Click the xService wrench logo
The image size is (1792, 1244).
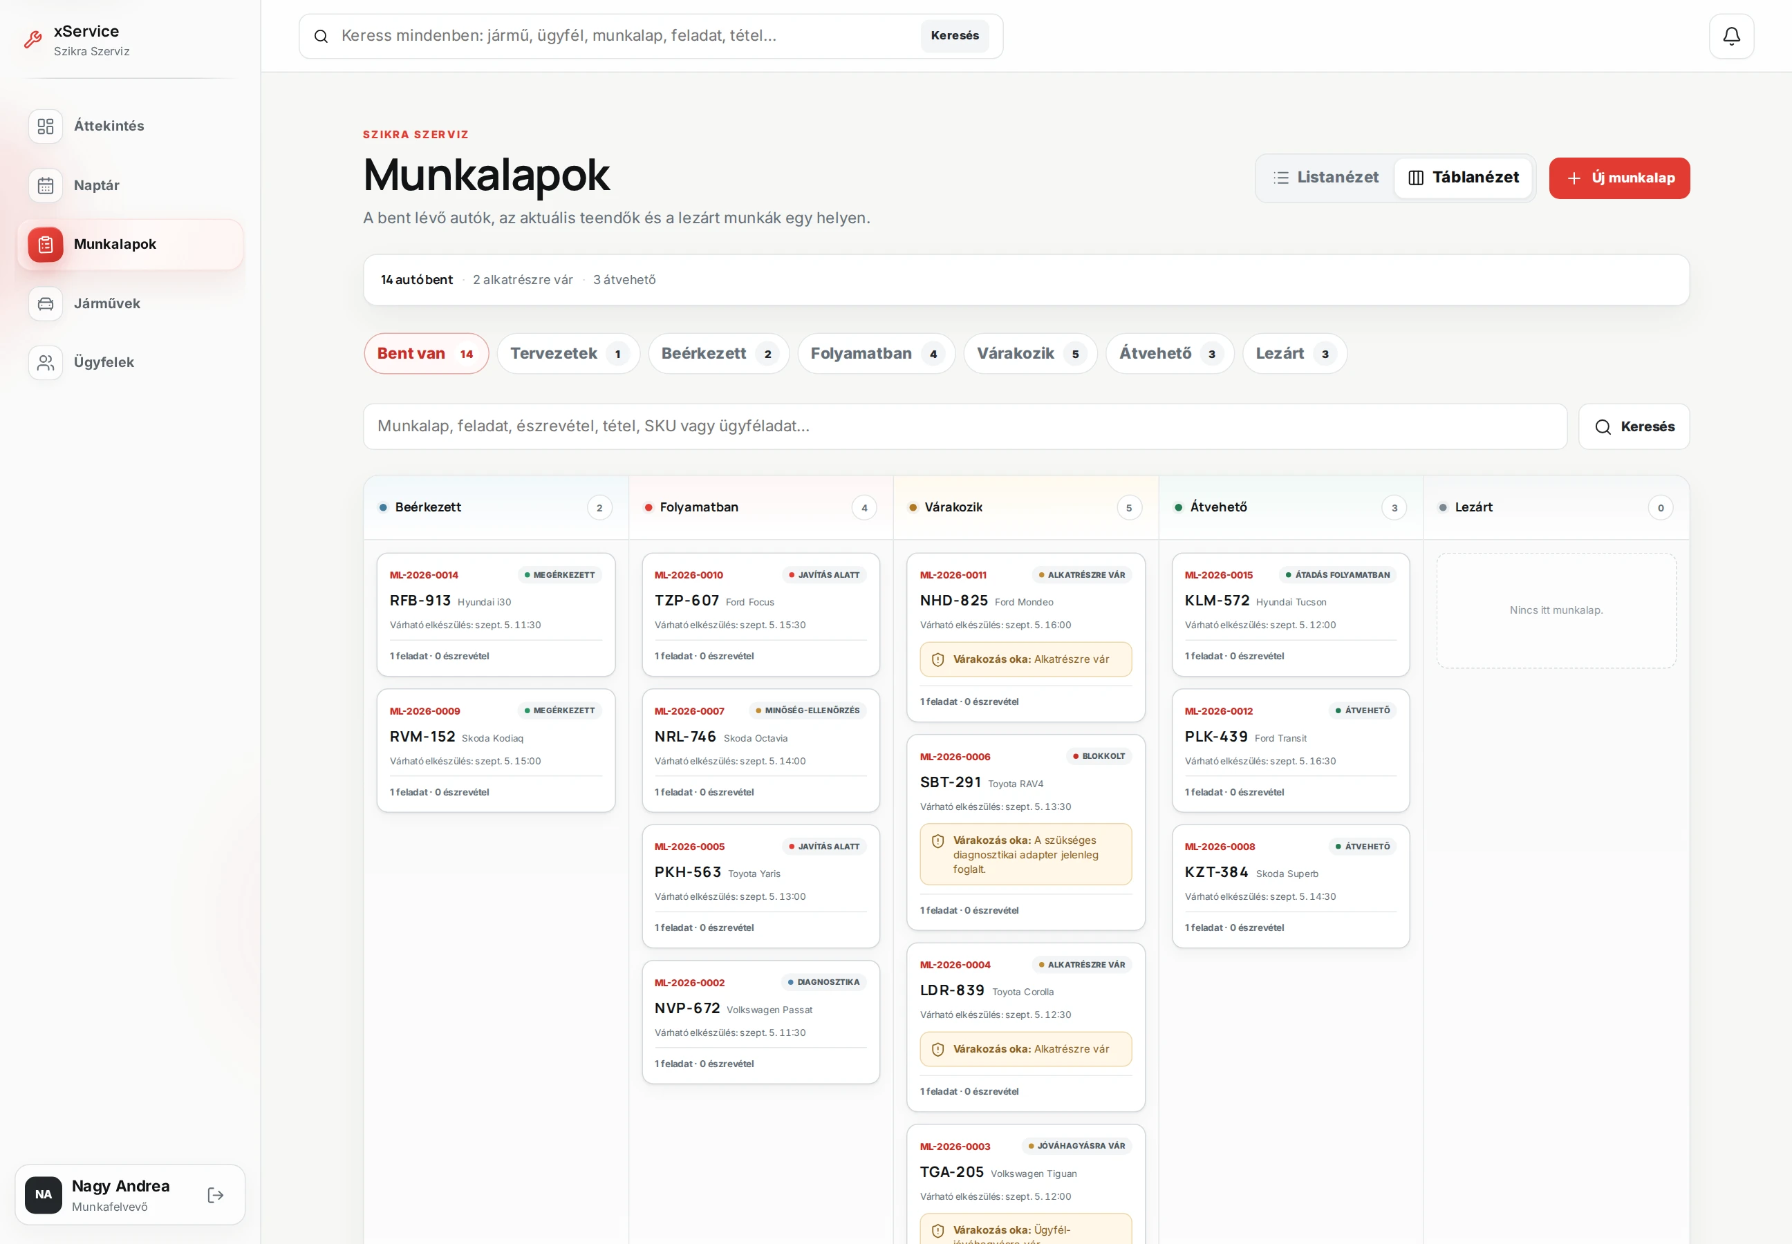pyautogui.click(x=32, y=40)
